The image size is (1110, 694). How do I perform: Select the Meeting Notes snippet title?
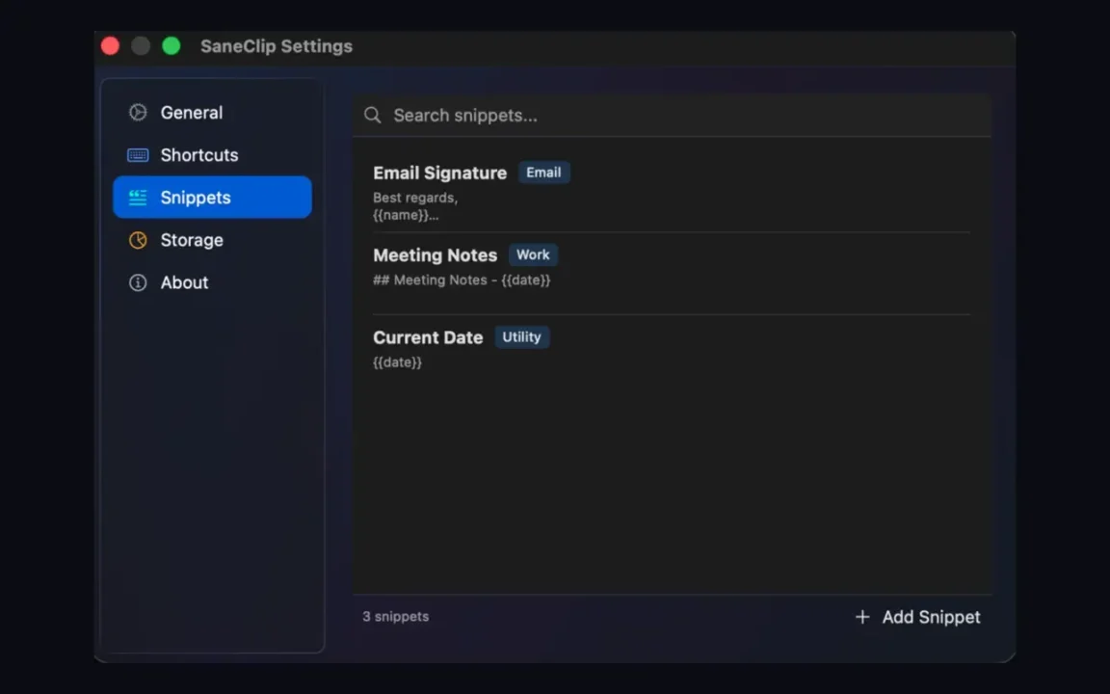pyautogui.click(x=435, y=254)
